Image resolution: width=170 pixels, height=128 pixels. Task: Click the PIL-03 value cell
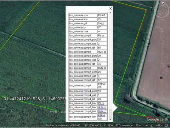point(102,15)
